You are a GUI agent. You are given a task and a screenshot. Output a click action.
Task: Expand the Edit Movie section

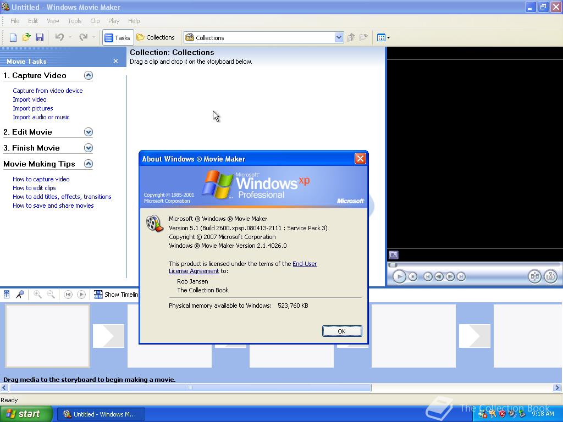point(89,132)
